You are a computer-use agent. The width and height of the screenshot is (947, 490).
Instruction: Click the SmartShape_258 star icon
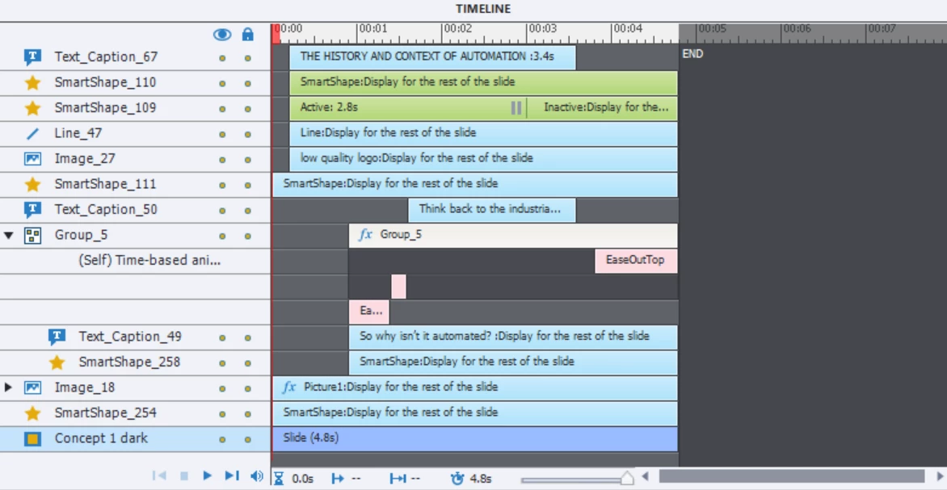pyautogui.click(x=57, y=362)
